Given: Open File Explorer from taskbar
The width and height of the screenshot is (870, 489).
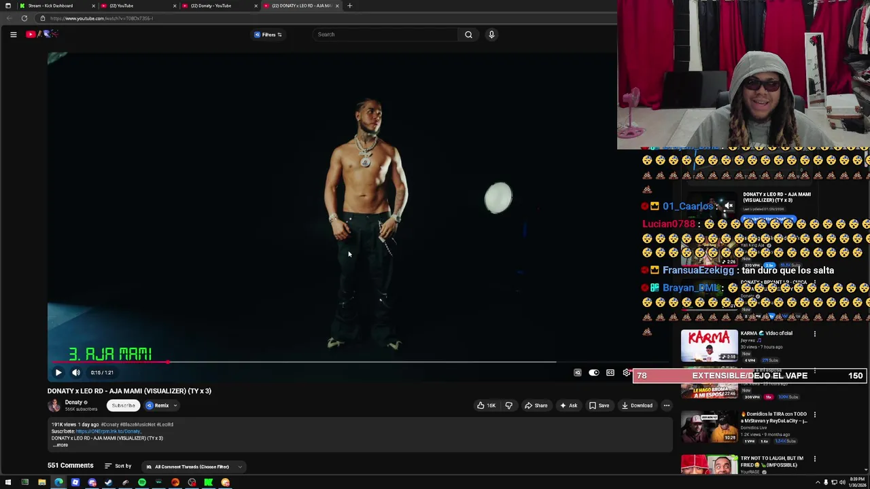Looking at the screenshot, I should [x=41, y=482].
